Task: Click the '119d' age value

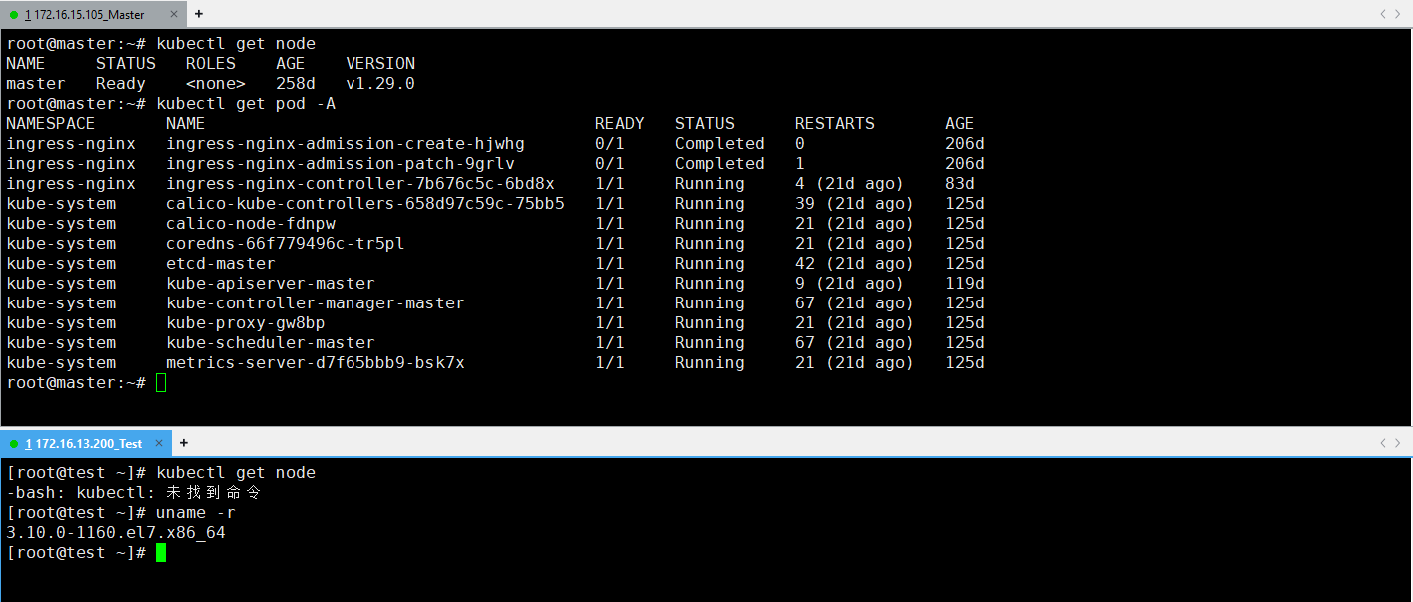Action: tap(965, 284)
